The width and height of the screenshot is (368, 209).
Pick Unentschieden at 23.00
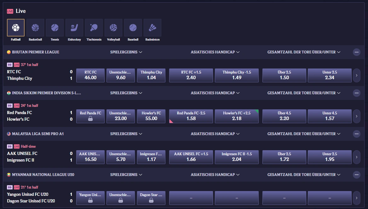[x=121, y=116]
